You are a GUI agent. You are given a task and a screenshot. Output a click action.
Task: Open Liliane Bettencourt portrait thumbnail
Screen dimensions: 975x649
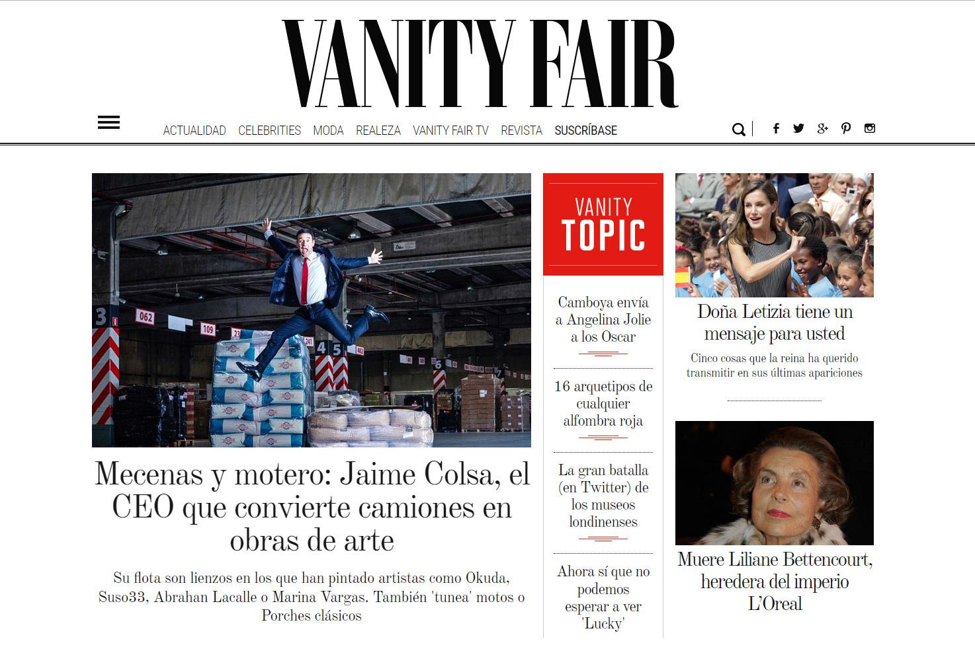coord(774,482)
